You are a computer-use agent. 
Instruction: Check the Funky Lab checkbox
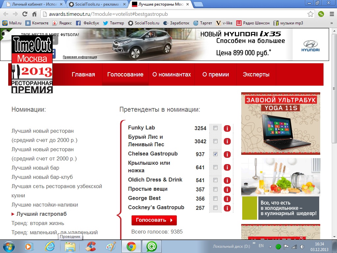click(215, 128)
